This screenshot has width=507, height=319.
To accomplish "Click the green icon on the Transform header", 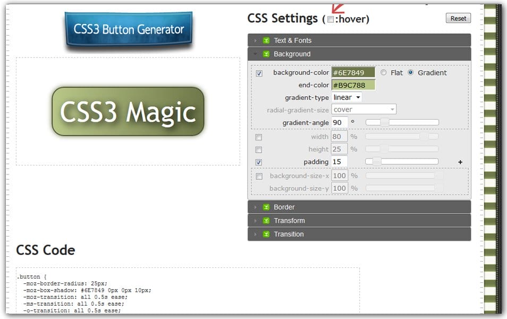I will [x=267, y=220].
